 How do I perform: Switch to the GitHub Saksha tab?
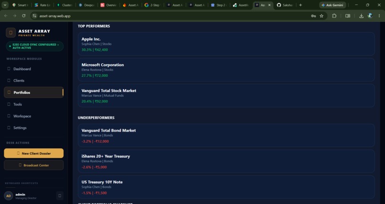(285, 5)
